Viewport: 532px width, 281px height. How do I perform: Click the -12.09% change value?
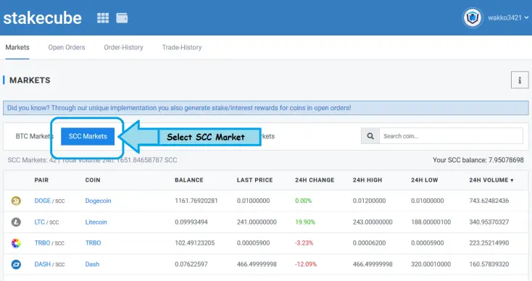[x=306, y=264]
